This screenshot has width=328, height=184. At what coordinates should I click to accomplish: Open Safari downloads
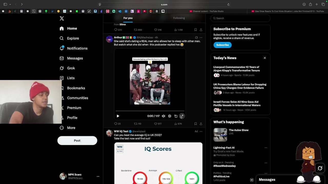(304, 4)
